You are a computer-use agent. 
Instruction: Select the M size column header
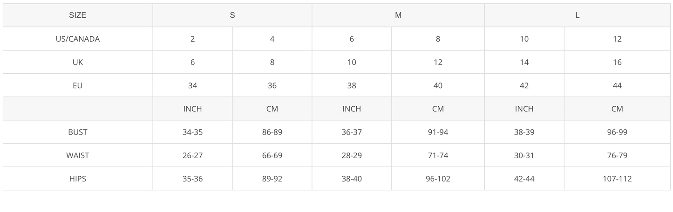pyautogui.click(x=398, y=15)
